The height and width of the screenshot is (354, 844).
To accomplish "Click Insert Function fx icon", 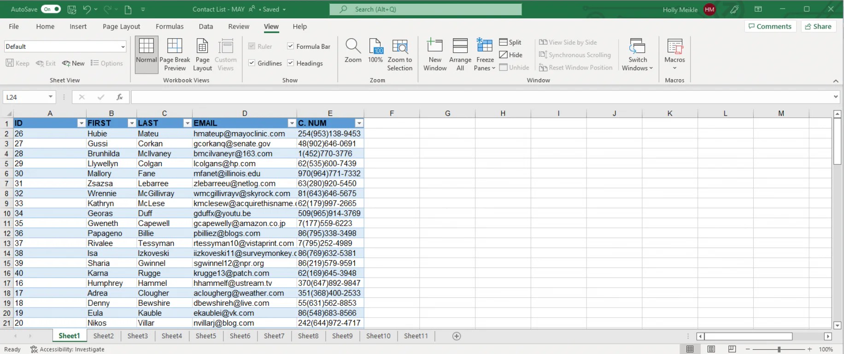I will [119, 97].
